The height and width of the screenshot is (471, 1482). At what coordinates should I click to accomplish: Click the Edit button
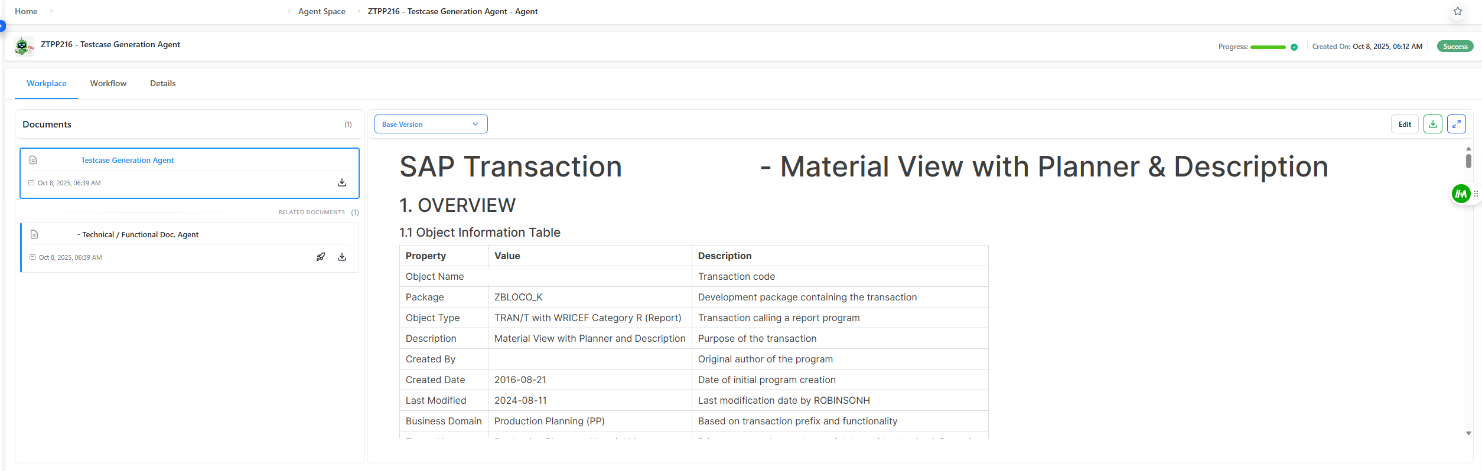[1404, 125]
